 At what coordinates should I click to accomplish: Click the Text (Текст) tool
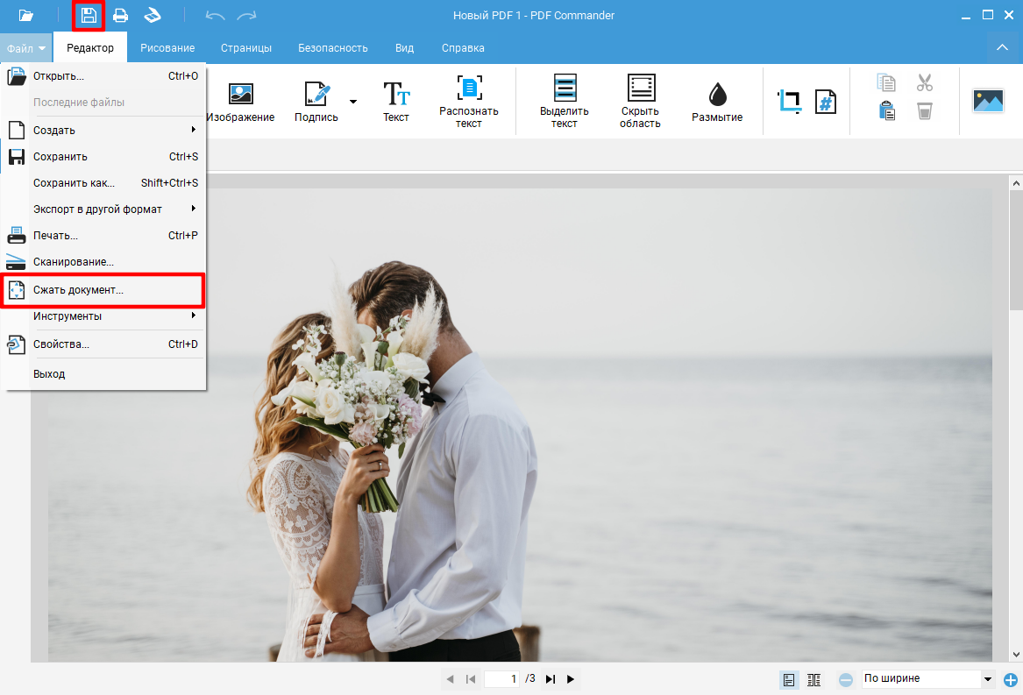396,101
